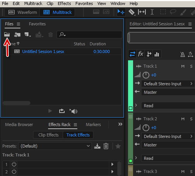This screenshot has width=195, height=176.
Task: Select the Marquee Selection tool
Action: pos(163,12)
